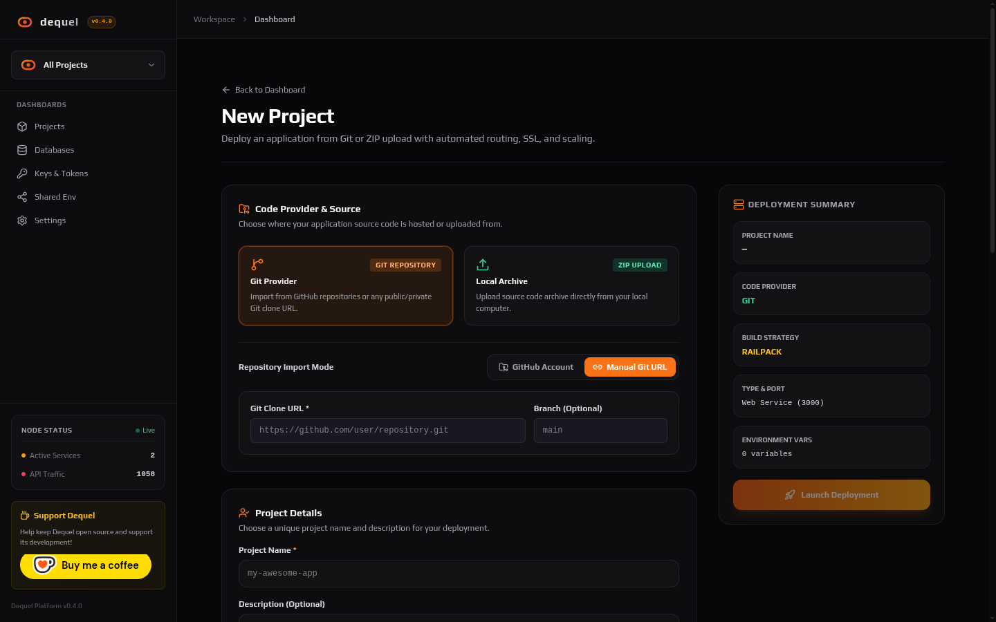Go to Keys & Tokens page
Viewport: 996px width, 622px height.
[x=88, y=173]
